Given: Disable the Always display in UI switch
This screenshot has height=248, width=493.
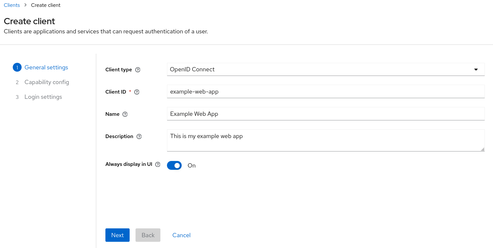Looking at the screenshot, I should pos(174,166).
